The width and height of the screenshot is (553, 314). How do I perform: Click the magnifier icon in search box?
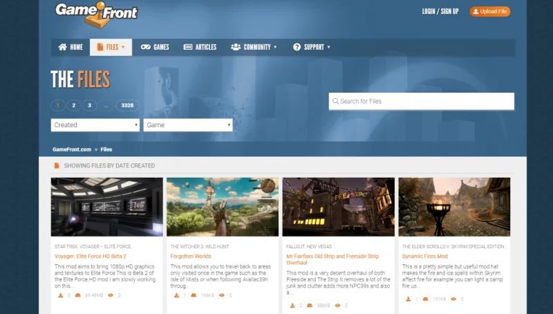[x=335, y=102]
